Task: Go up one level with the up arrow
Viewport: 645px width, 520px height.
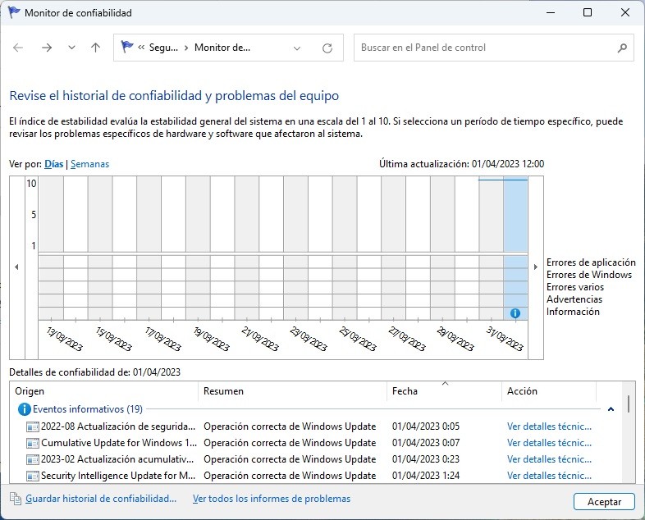Action: click(x=95, y=48)
